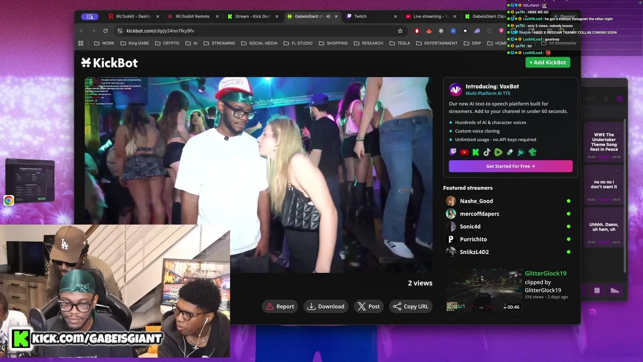
Task: Click Nashe_Good's avatar
Action: (451, 201)
